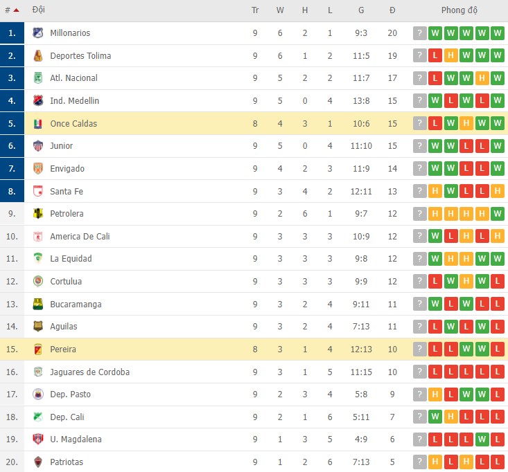Click the Junior club logo icon
Viewport: 508px width, 472px height.
click(38, 146)
